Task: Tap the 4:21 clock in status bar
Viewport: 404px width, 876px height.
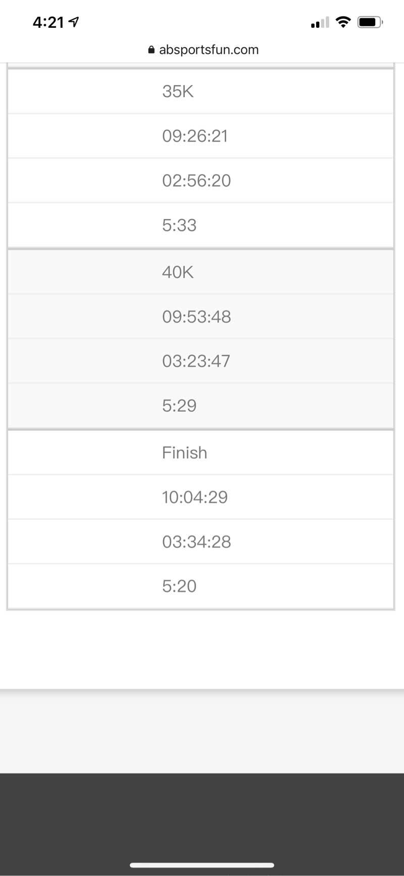Action: 48,22
